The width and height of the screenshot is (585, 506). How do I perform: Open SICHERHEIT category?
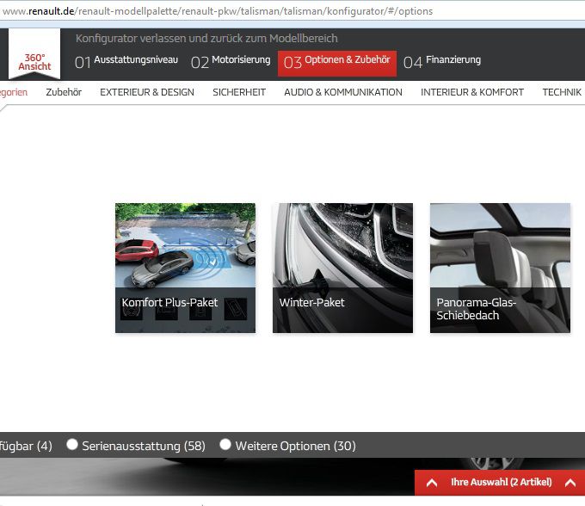239,92
